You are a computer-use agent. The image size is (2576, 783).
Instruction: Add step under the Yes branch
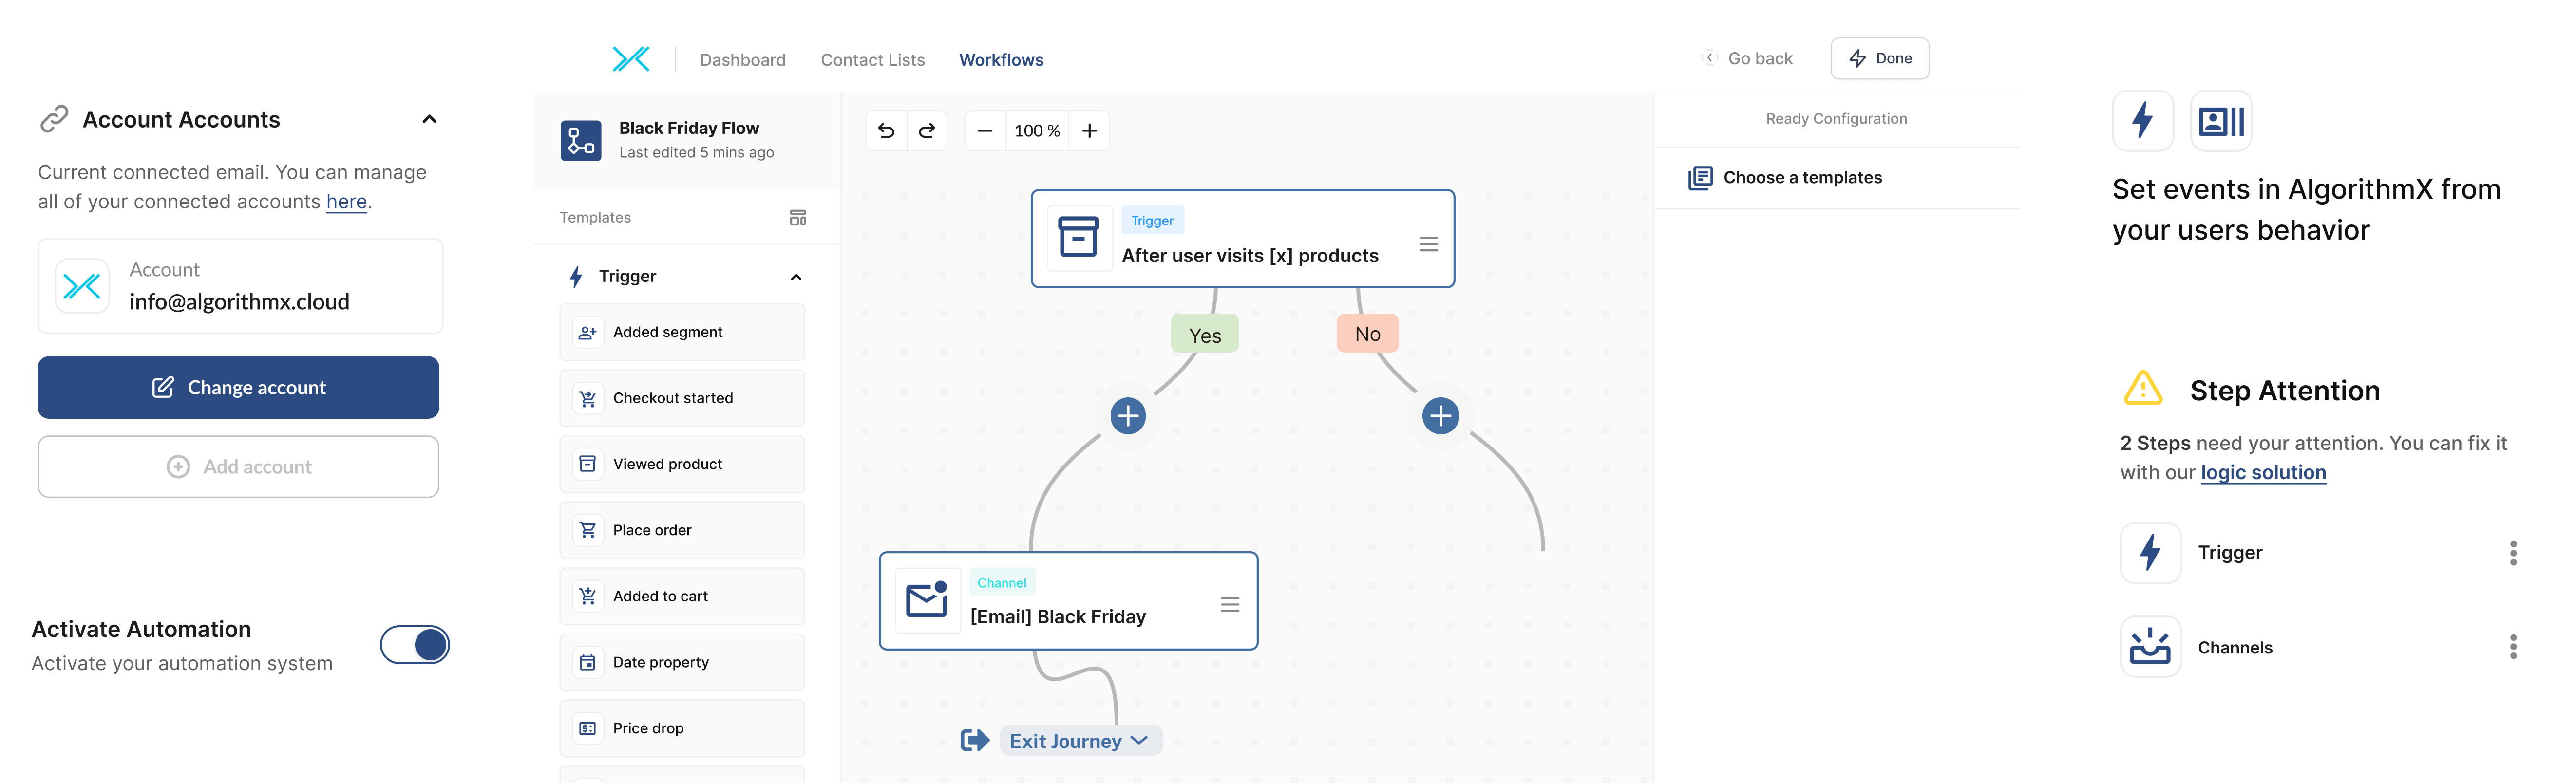tap(1128, 416)
